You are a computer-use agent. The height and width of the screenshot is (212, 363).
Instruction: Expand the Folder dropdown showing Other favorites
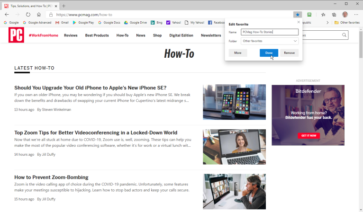270,41
